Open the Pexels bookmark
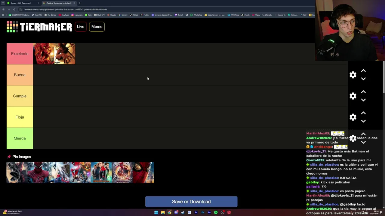 (x=245, y=15)
